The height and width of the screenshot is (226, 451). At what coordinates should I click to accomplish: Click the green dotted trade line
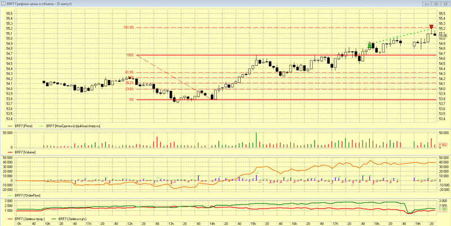[x=400, y=37]
